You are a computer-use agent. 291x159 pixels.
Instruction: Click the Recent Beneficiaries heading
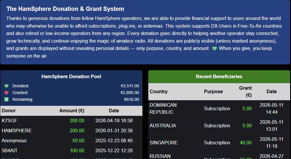(x=219, y=77)
